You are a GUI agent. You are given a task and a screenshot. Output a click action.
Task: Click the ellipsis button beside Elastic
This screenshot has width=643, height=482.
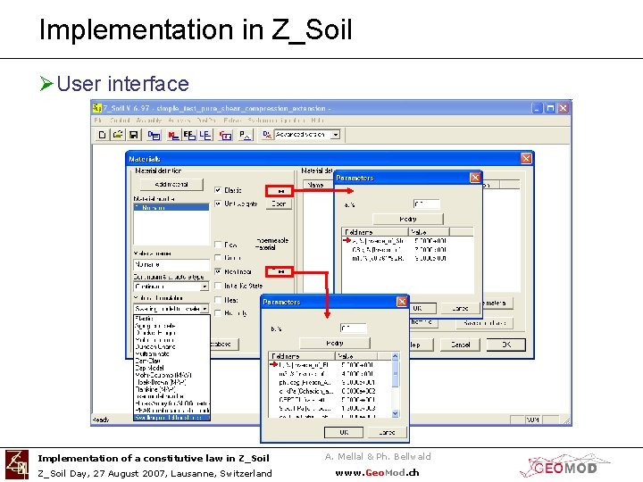point(280,191)
